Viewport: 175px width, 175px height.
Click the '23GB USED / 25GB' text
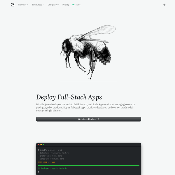[x=46, y=162]
